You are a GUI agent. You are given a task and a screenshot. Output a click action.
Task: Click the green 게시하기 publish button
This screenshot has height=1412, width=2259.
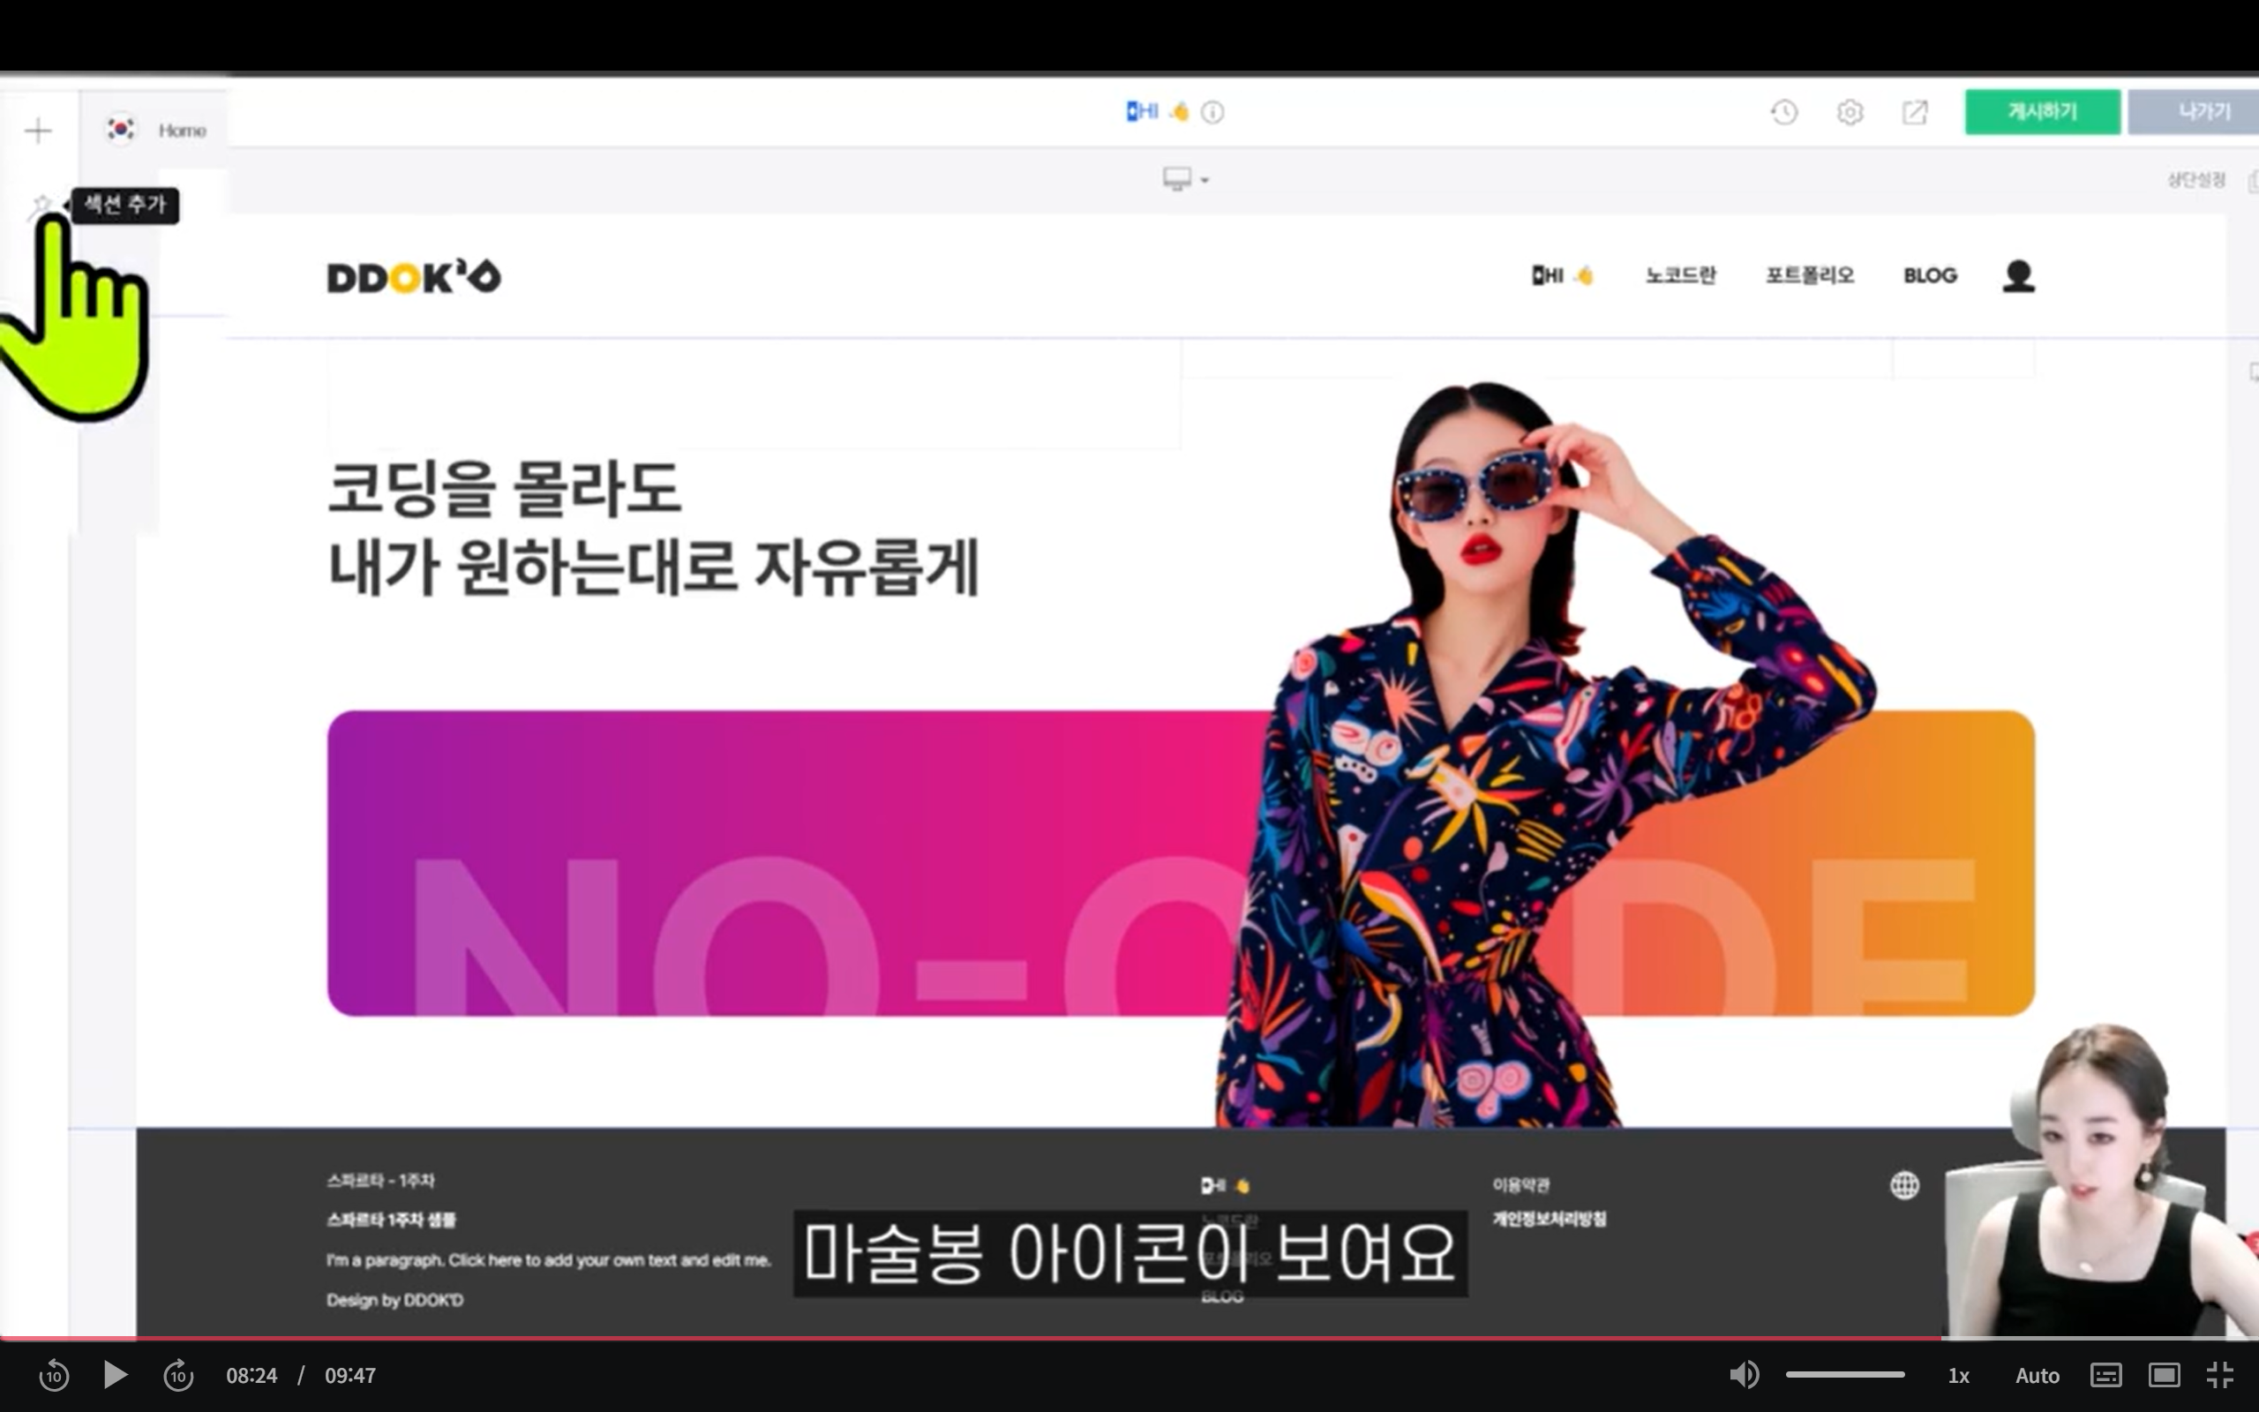click(x=2043, y=112)
